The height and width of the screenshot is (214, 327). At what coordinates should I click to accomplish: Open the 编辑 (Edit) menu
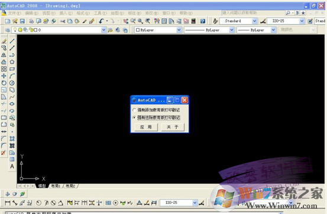point(32,13)
